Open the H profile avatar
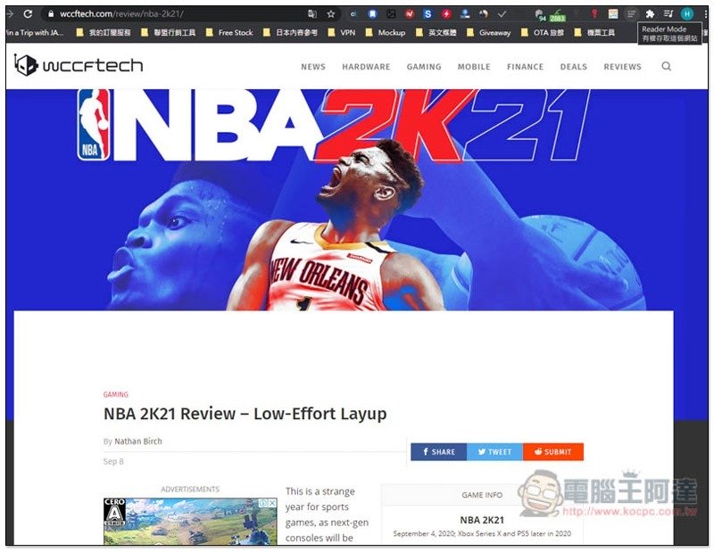 (x=687, y=14)
